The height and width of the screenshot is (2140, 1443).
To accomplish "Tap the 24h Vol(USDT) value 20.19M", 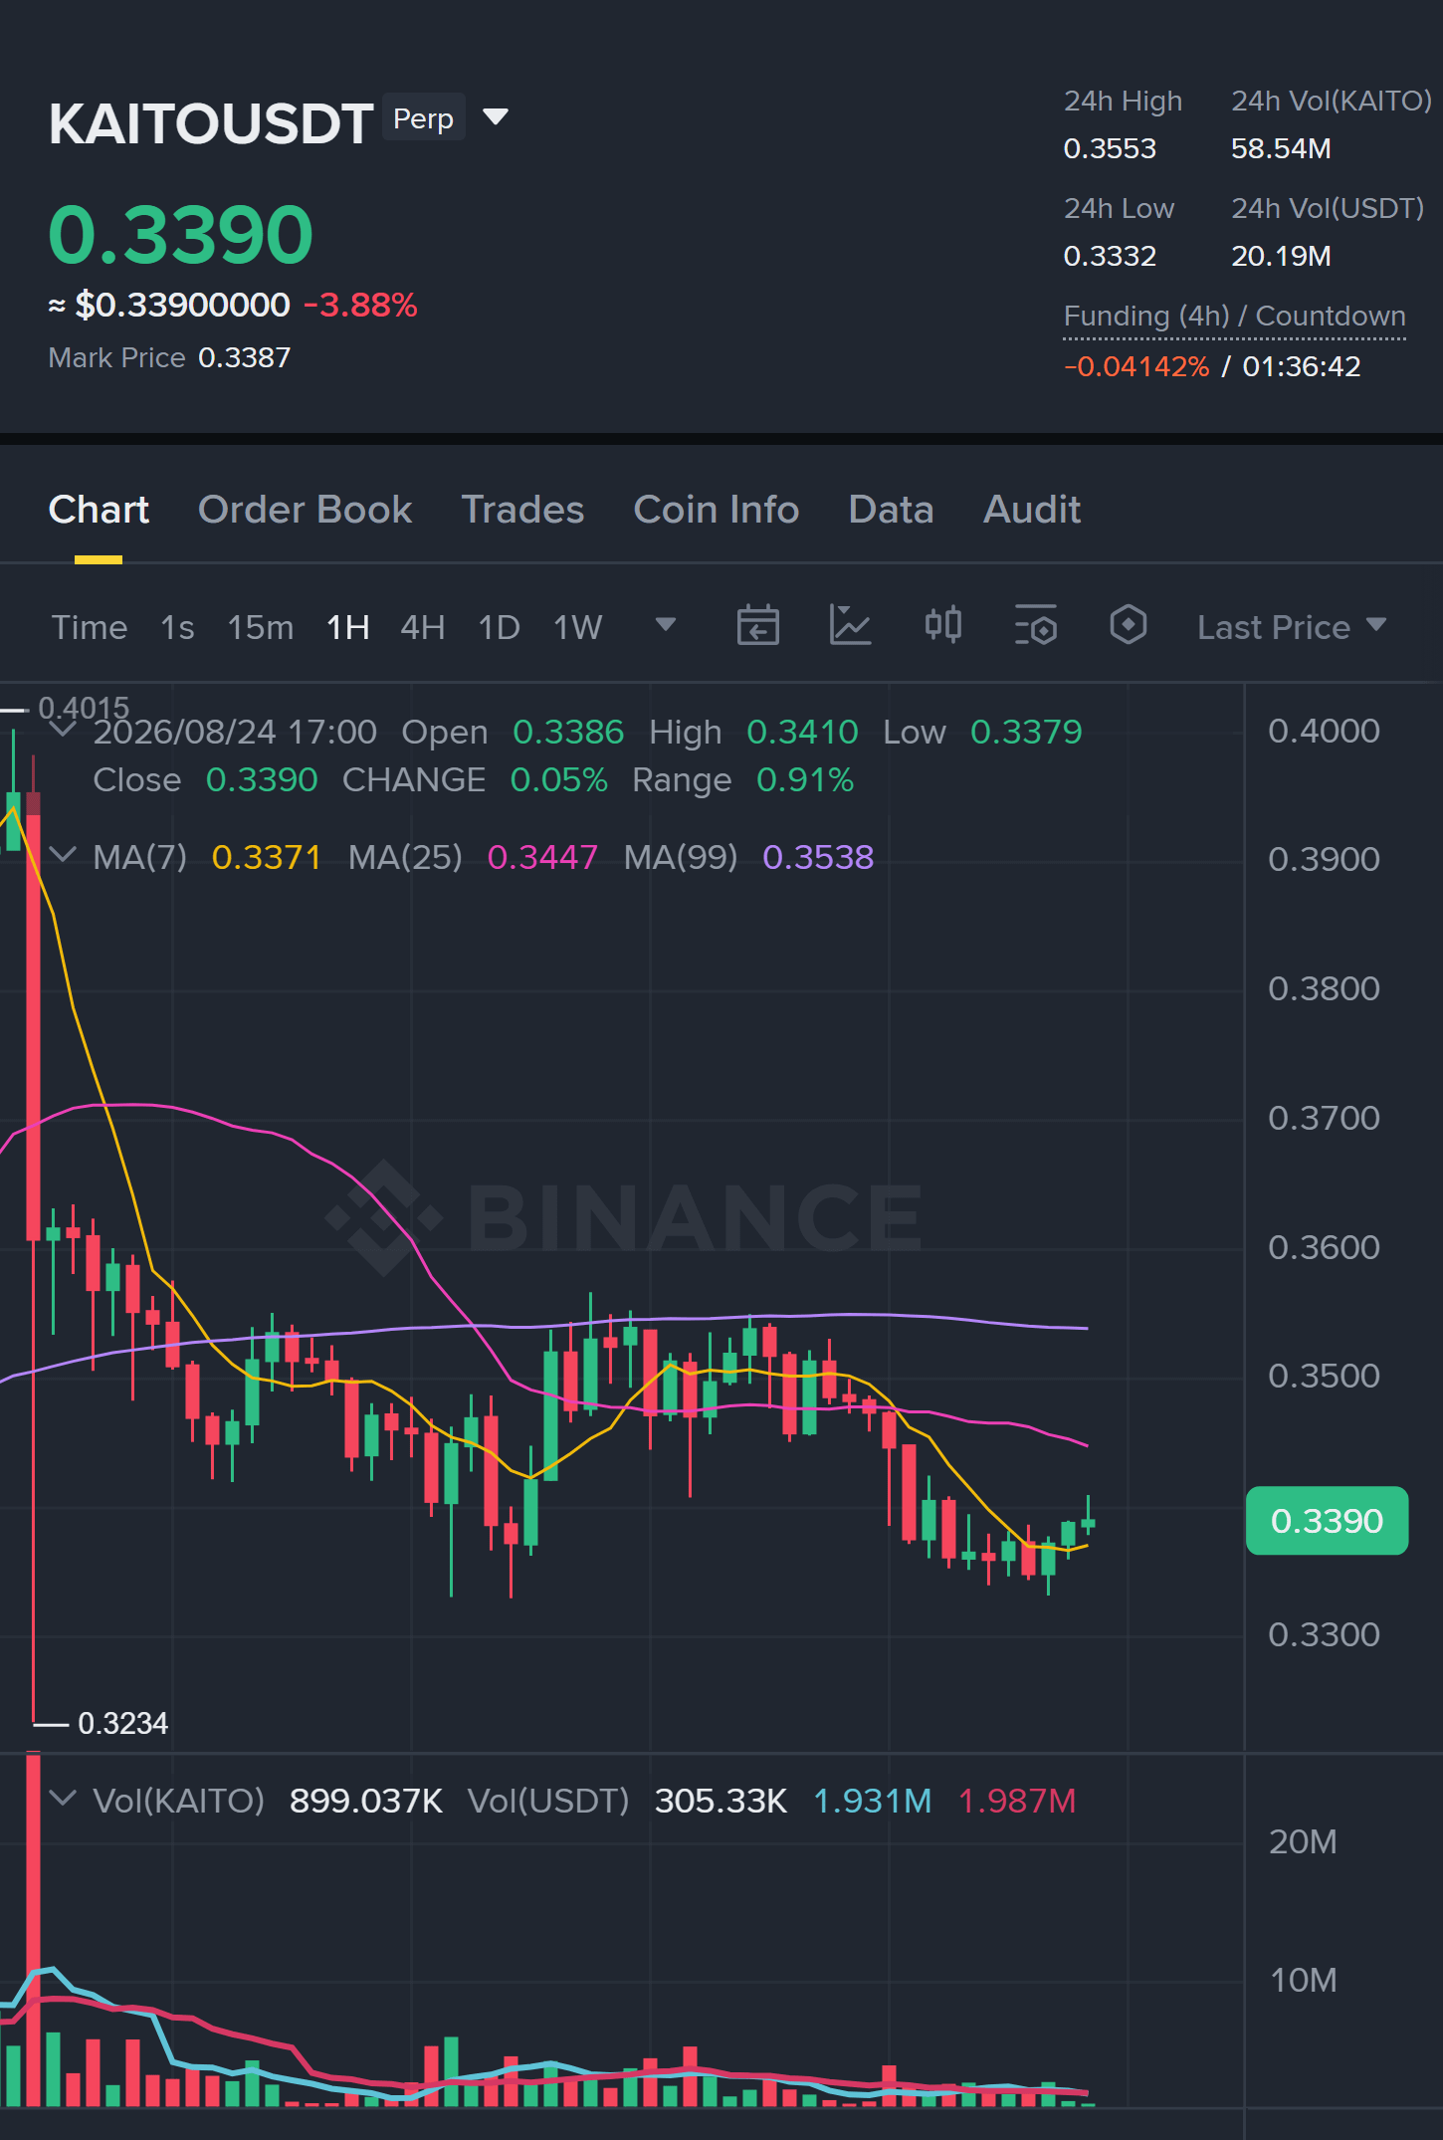I will (1281, 257).
